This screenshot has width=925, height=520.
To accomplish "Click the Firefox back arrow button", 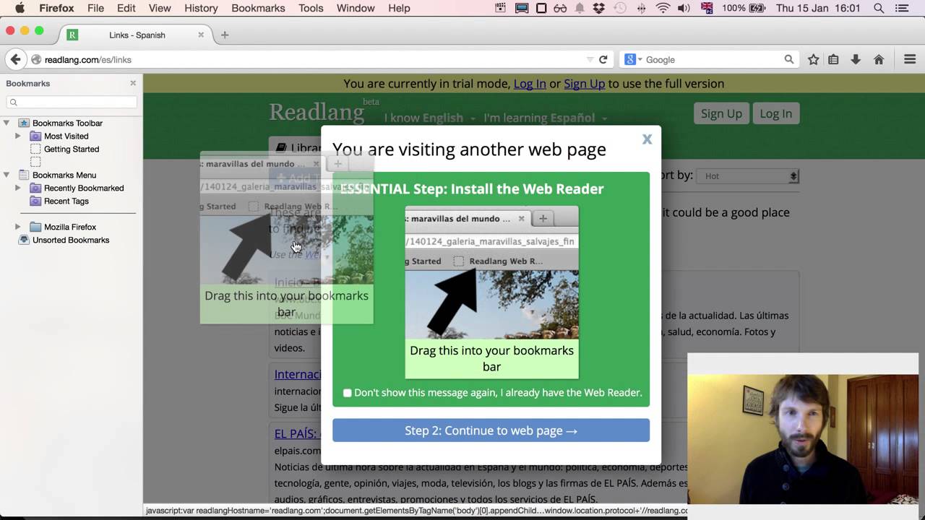I will click(x=15, y=60).
